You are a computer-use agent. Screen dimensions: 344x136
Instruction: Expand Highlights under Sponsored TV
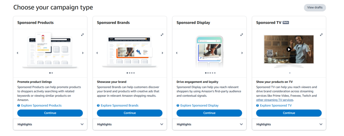coord(289,124)
